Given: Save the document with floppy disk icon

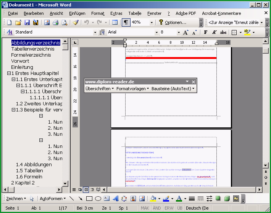Looking at the screenshot, I should 27,22.
